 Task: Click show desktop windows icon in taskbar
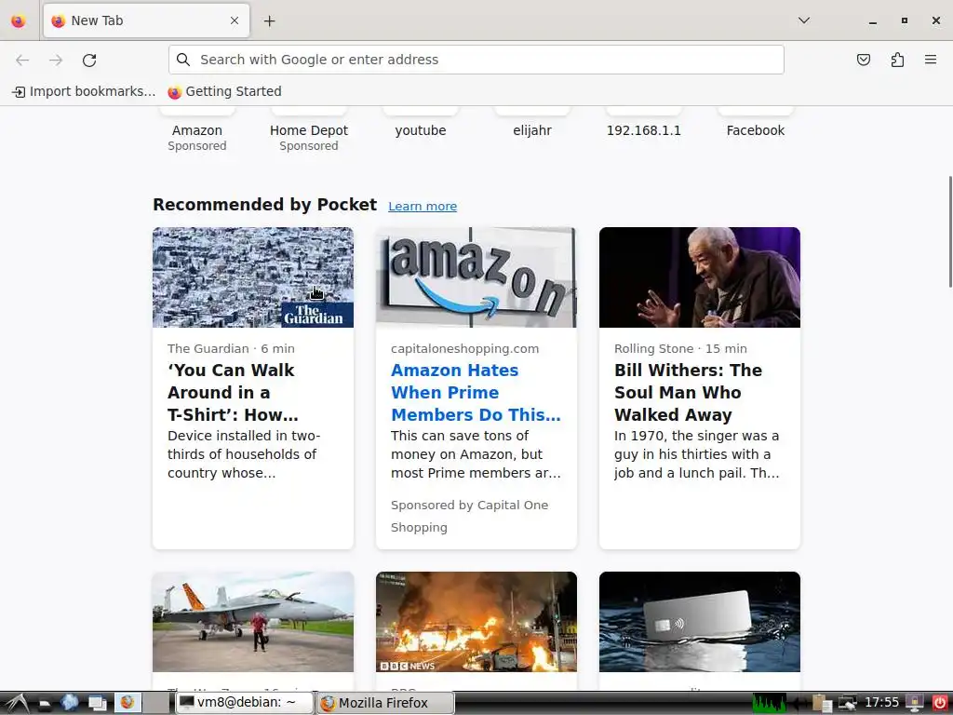tap(97, 704)
